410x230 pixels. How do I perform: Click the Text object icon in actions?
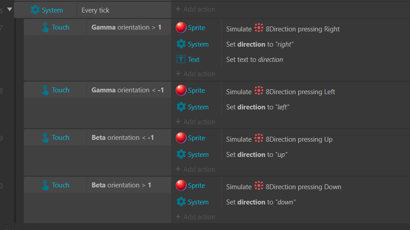point(181,59)
